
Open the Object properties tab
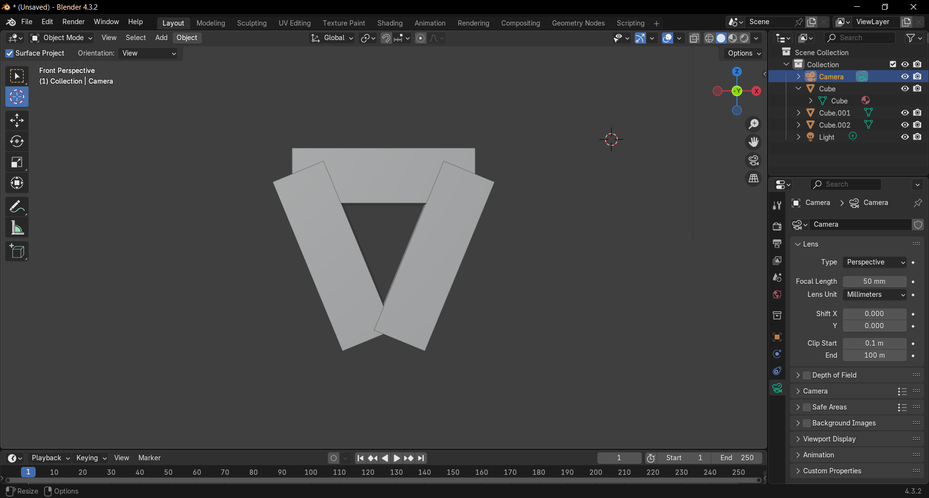(x=777, y=337)
